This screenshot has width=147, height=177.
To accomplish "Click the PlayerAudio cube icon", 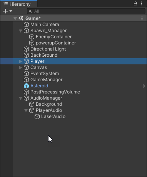I will [32, 110].
